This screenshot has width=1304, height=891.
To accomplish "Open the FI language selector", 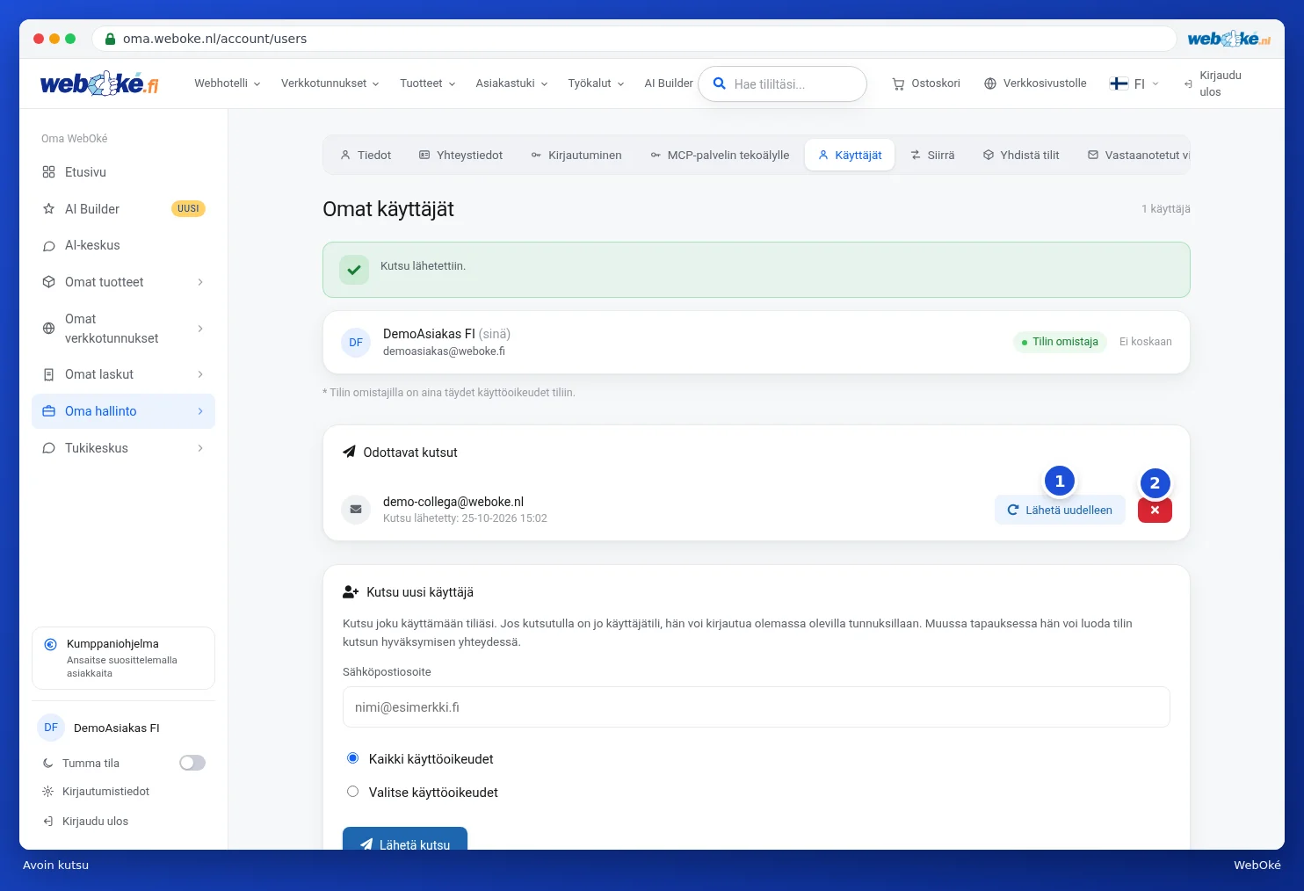I will [x=1134, y=83].
